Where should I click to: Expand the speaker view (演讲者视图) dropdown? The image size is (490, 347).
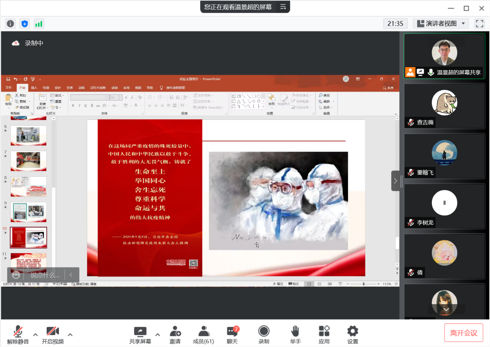(441, 24)
